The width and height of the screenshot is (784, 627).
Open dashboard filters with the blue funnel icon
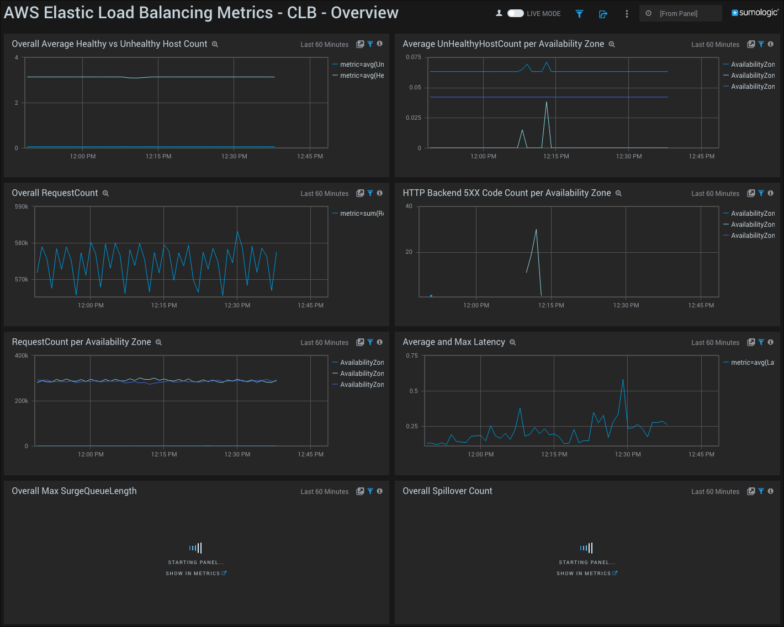pyautogui.click(x=579, y=13)
